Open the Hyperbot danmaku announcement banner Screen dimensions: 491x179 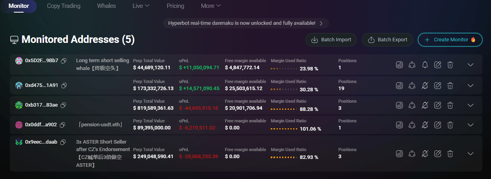pyautogui.click(x=246, y=23)
